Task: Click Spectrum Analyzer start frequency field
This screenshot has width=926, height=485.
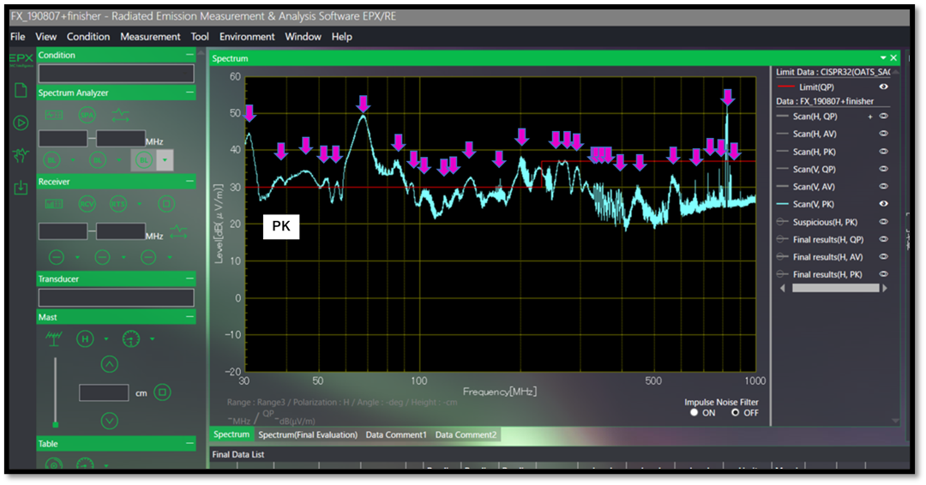Action: pyautogui.click(x=63, y=139)
